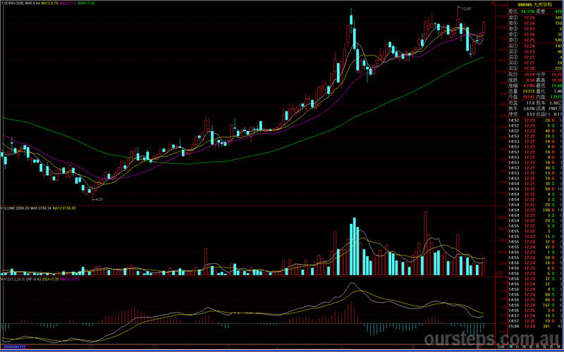This screenshot has width=564, height=352.
Task: Click the MACD(12,26,9) indicator header
Action: point(12,279)
